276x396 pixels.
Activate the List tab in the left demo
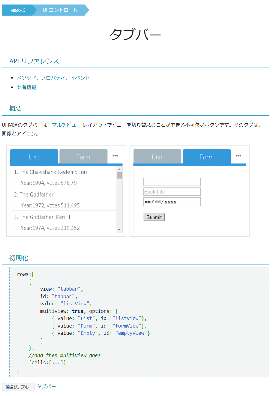(x=34, y=157)
